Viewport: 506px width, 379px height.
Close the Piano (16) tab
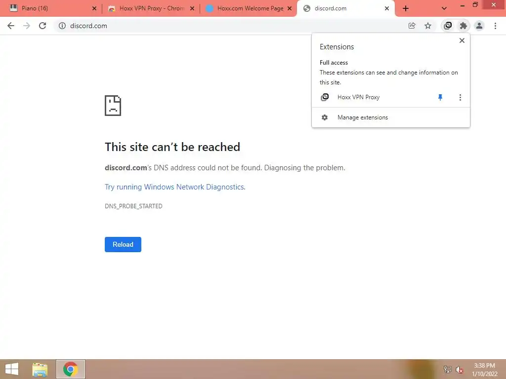(94, 8)
